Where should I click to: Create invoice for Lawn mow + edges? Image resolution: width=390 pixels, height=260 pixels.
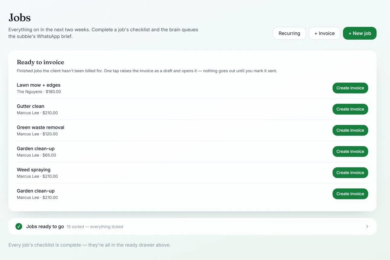click(x=350, y=88)
